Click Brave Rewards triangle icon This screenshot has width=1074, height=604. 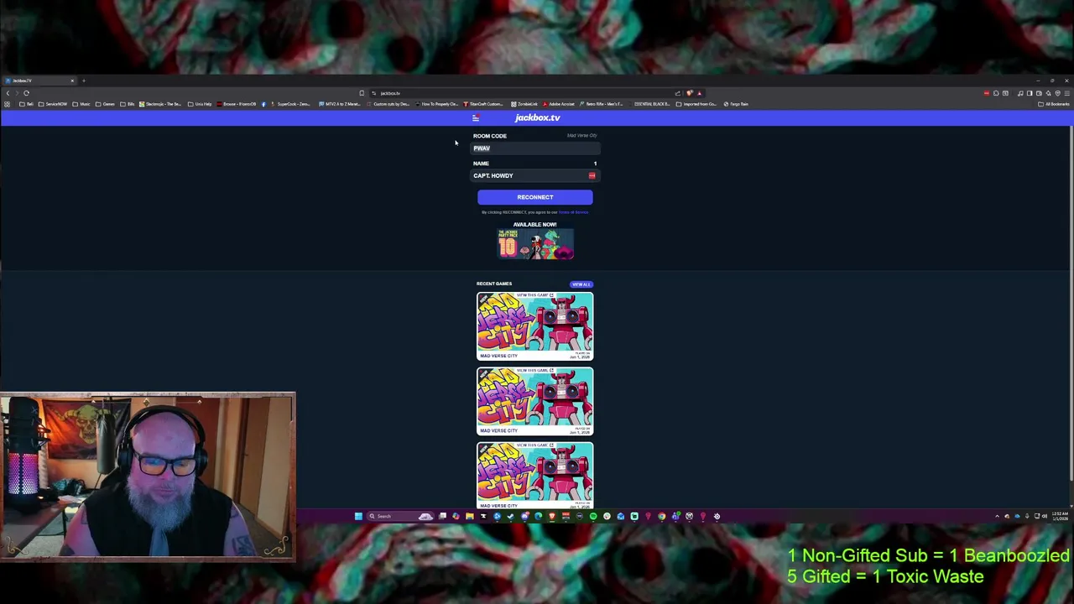tap(699, 93)
